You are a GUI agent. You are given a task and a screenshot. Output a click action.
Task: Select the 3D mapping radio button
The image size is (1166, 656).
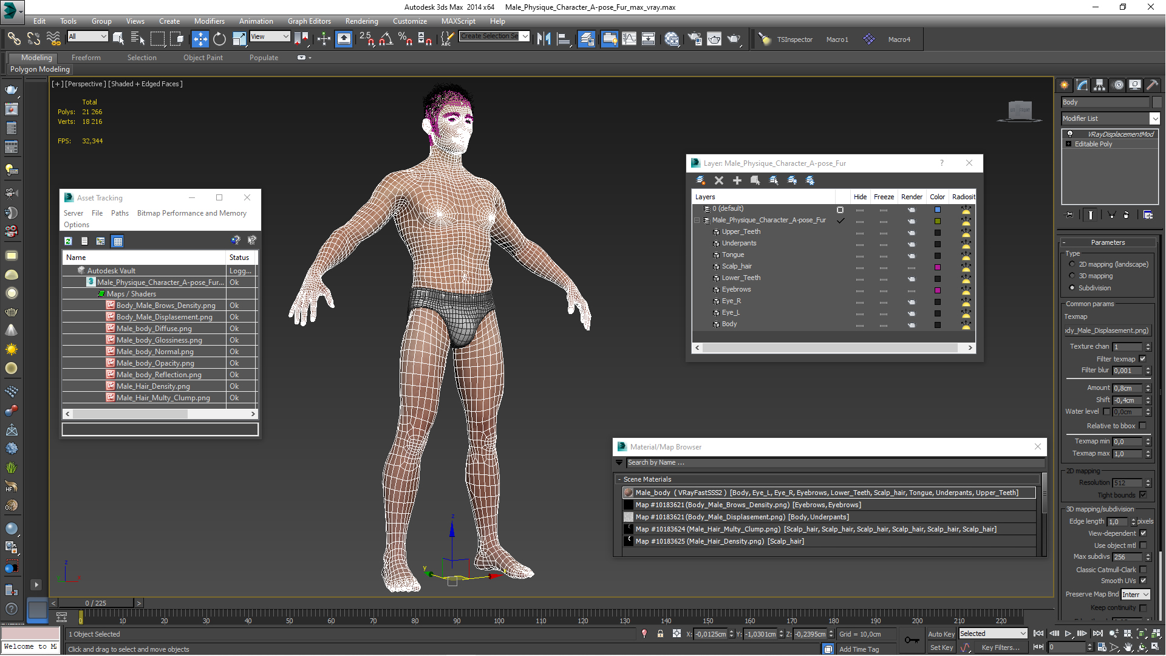click(x=1072, y=276)
